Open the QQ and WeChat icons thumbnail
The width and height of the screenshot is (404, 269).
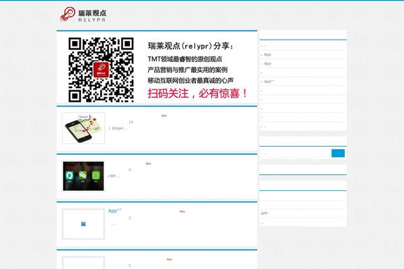pos(83,176)
